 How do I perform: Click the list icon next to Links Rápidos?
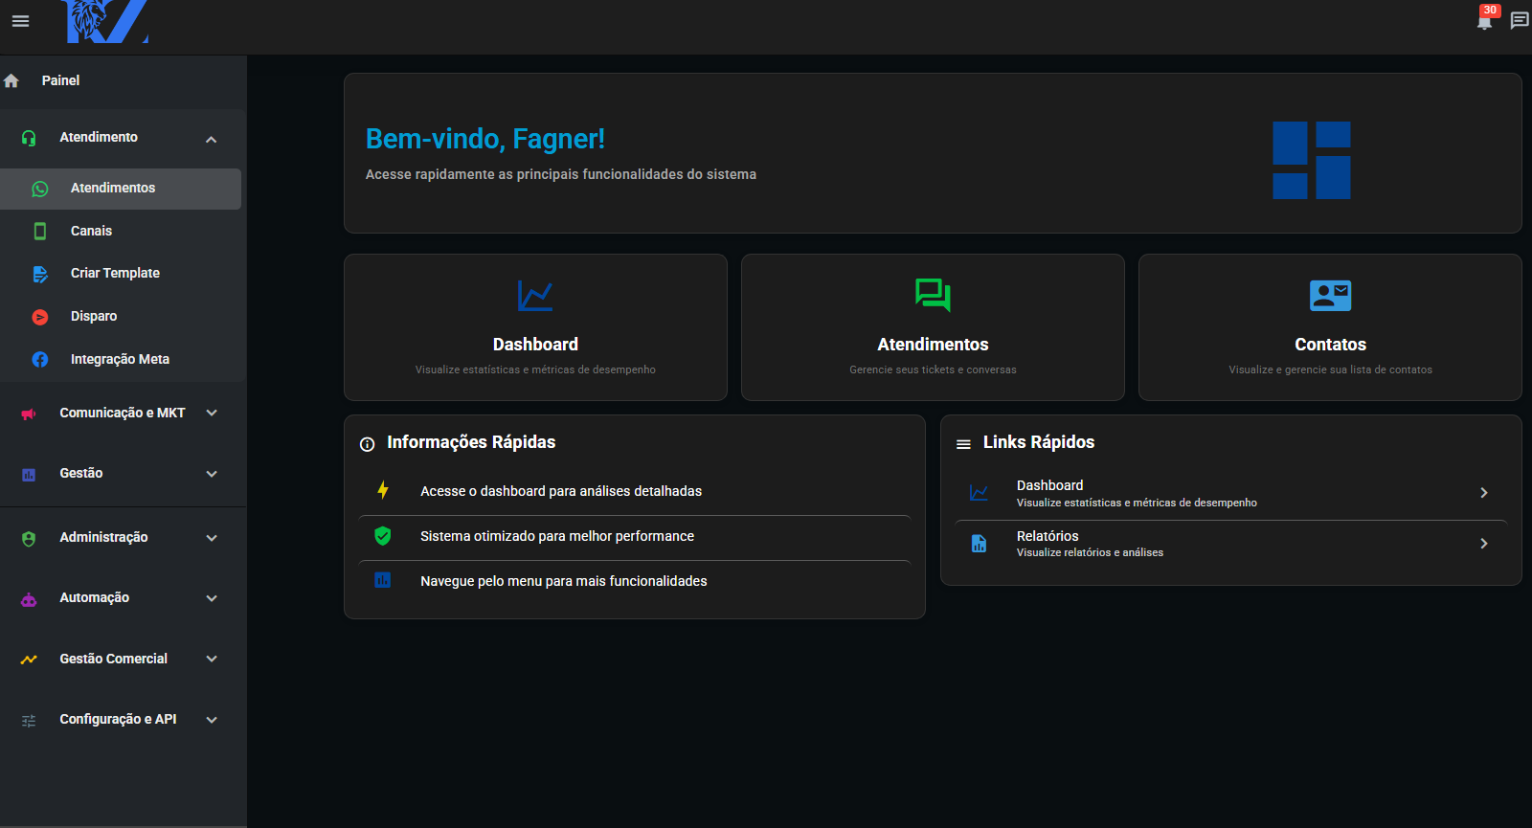963,444
